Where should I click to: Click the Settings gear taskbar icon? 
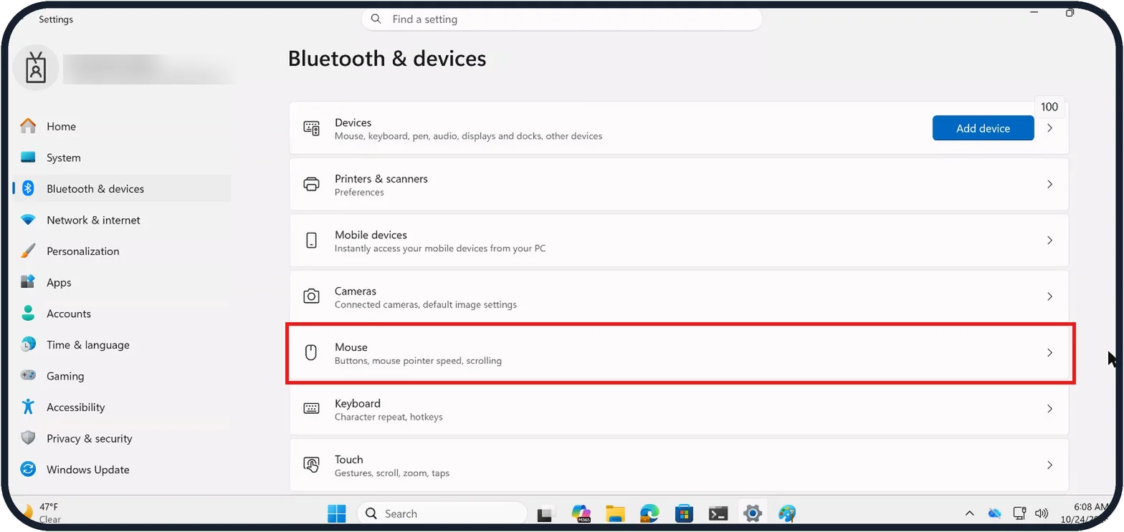(752, 513)
